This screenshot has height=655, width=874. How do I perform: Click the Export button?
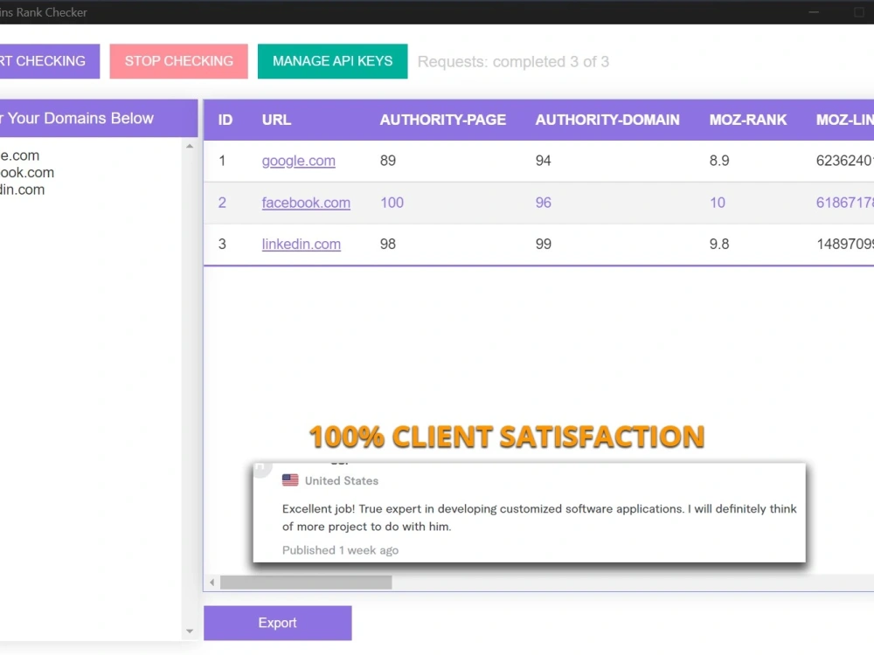(277, 623)
